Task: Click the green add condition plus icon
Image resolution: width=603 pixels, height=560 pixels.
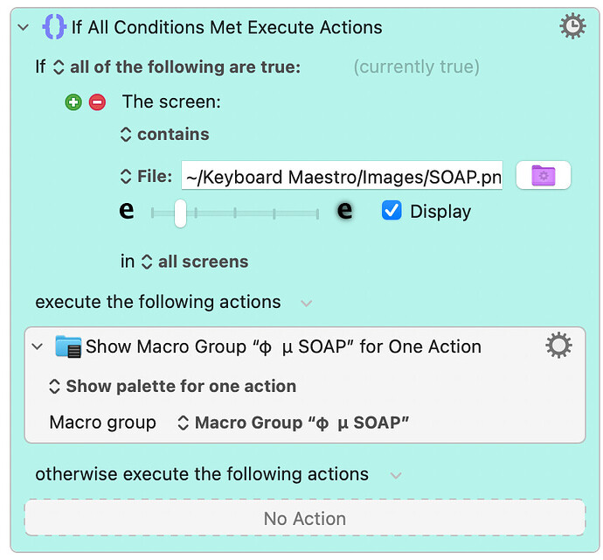Action: coord(73,102)
